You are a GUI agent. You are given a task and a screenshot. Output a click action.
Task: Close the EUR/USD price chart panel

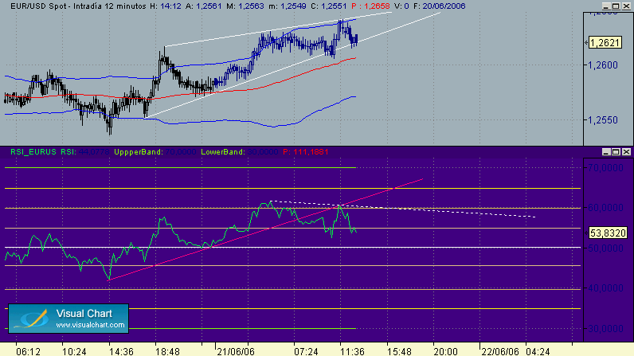point(626,6)
